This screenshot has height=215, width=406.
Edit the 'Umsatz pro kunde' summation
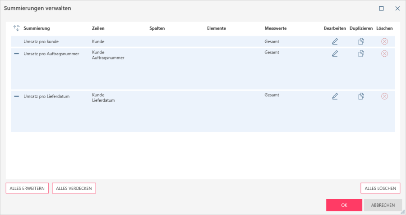coord(335,41)
